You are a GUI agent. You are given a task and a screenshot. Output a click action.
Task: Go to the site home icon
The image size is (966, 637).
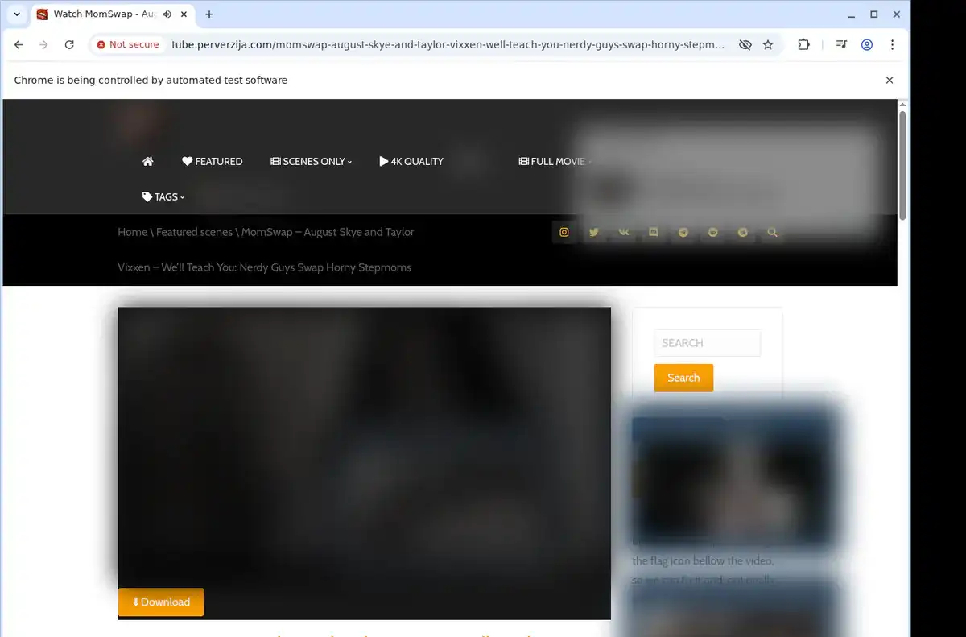(x=148, y=161)
